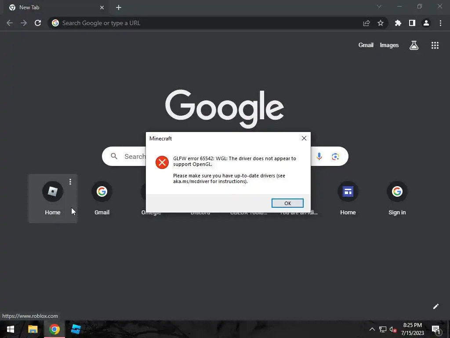The width and height of the screenshot is (450, 338).
Task: Open Images link at top right
Action: point(389,45)
